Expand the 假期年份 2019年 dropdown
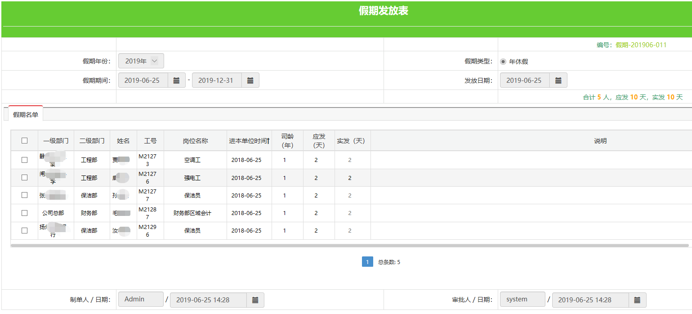692x314 pixels. [x=141, y=61]
